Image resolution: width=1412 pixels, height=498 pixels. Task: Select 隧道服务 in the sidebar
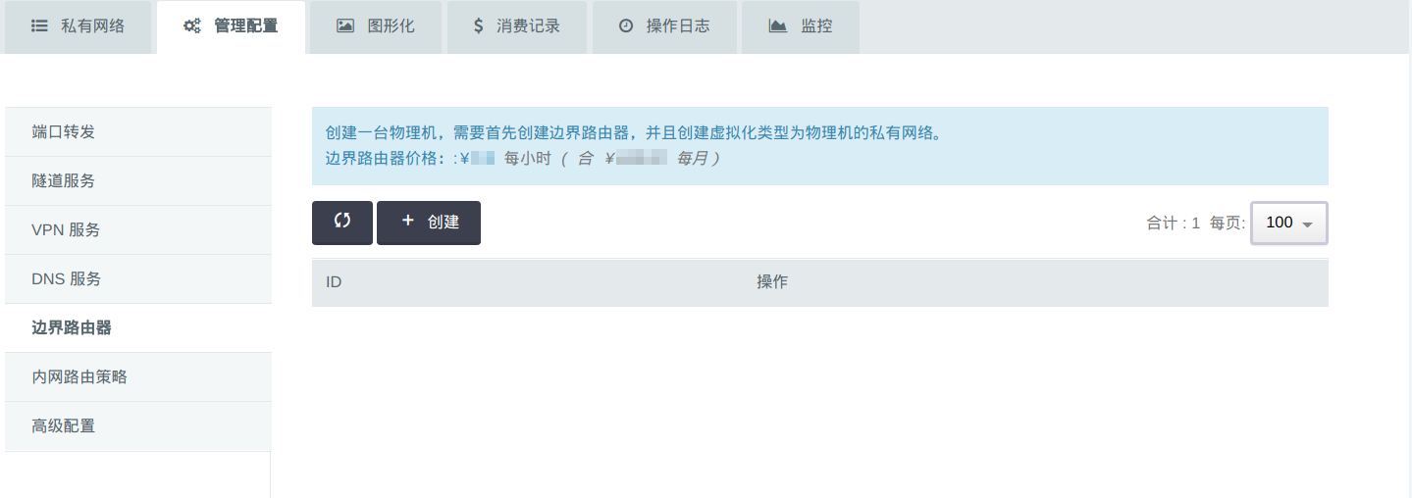[x=137, y=181]
